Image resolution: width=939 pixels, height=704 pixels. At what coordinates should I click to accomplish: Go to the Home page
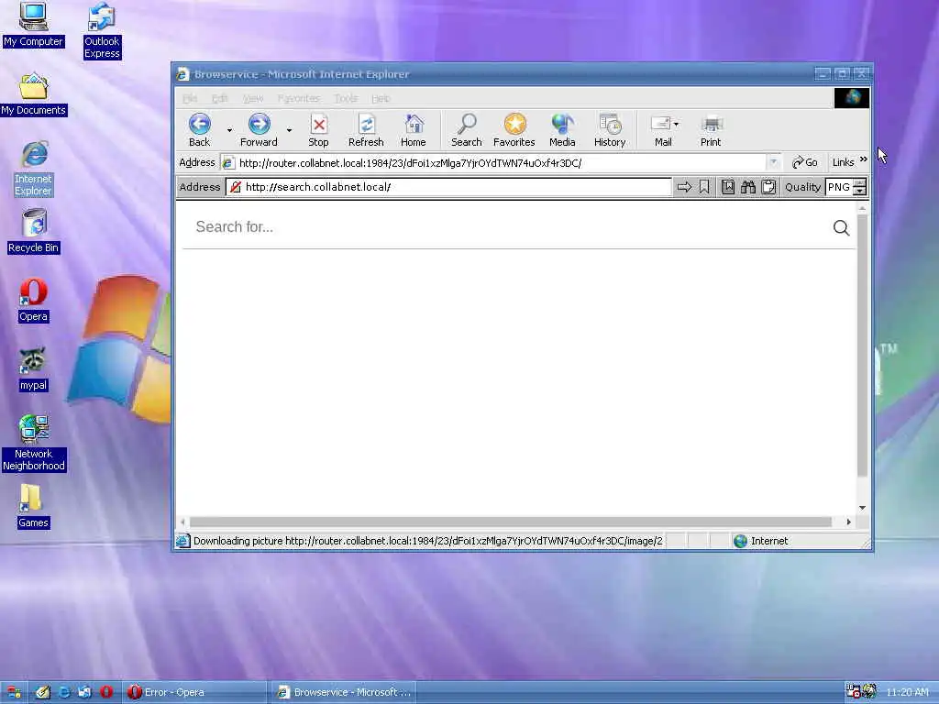pyautogui.click(x=414, y=130)
